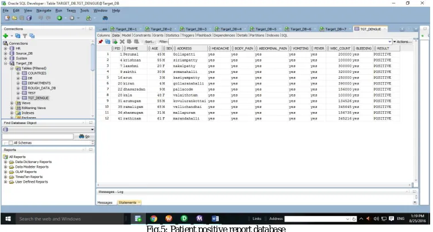
Task: Click Find Database Object search field
Action: 37,137
